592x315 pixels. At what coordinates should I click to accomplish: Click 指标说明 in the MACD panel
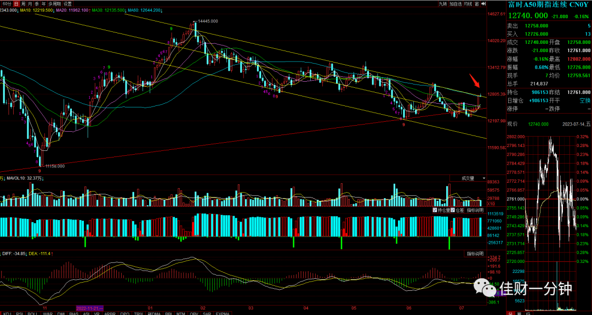[x=475, y=254]
